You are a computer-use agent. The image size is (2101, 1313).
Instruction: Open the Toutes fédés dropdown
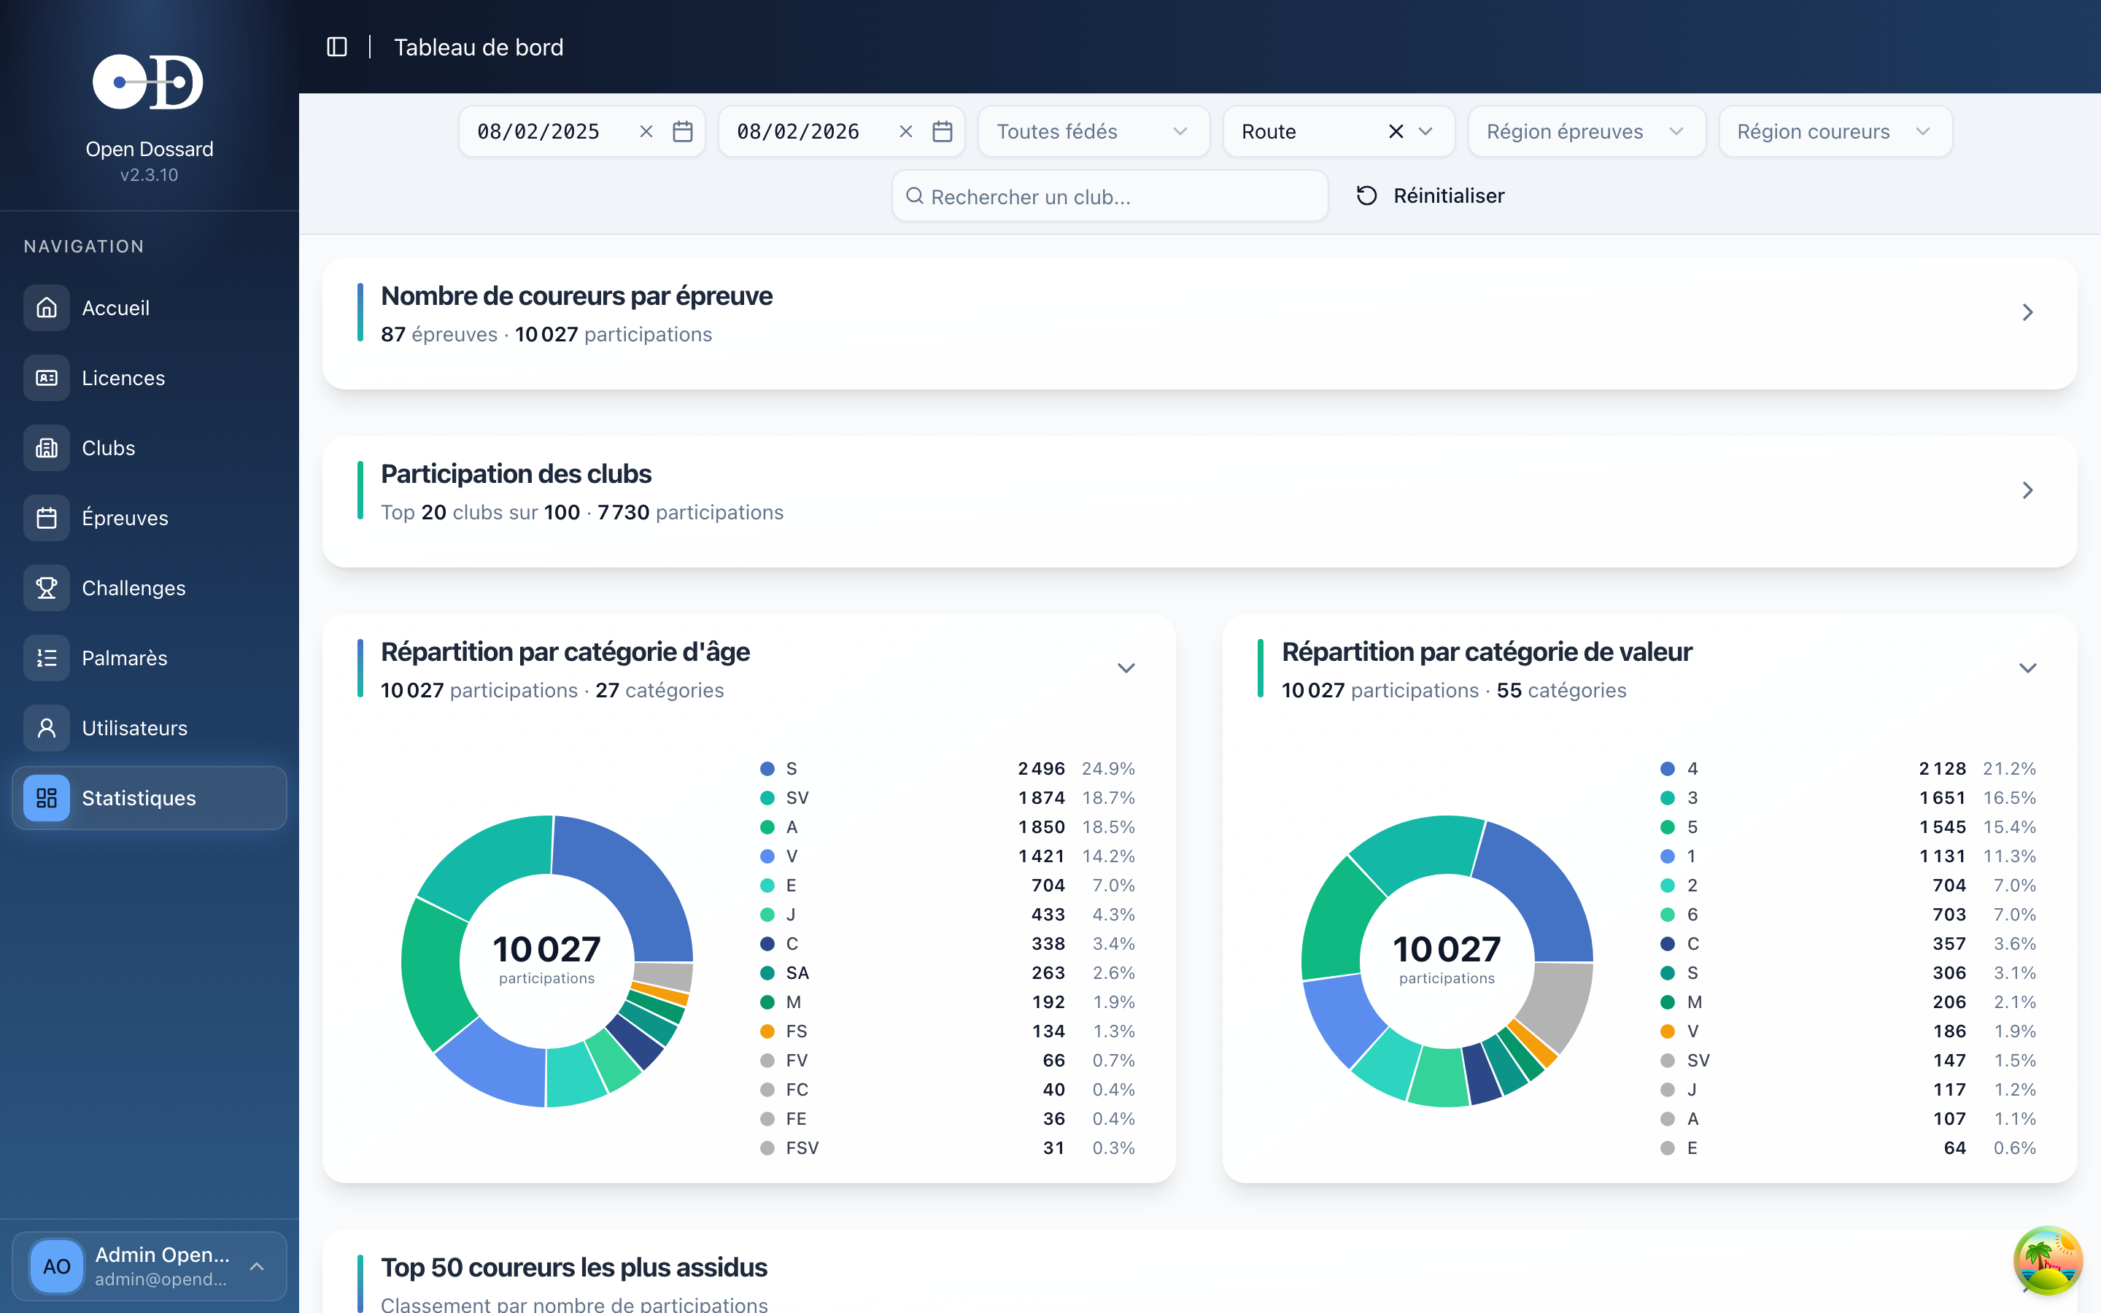pyautogui.click(x=1093, y=131)
